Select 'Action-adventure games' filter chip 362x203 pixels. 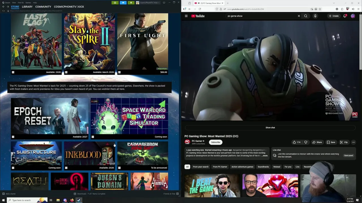tap(242, 167)
